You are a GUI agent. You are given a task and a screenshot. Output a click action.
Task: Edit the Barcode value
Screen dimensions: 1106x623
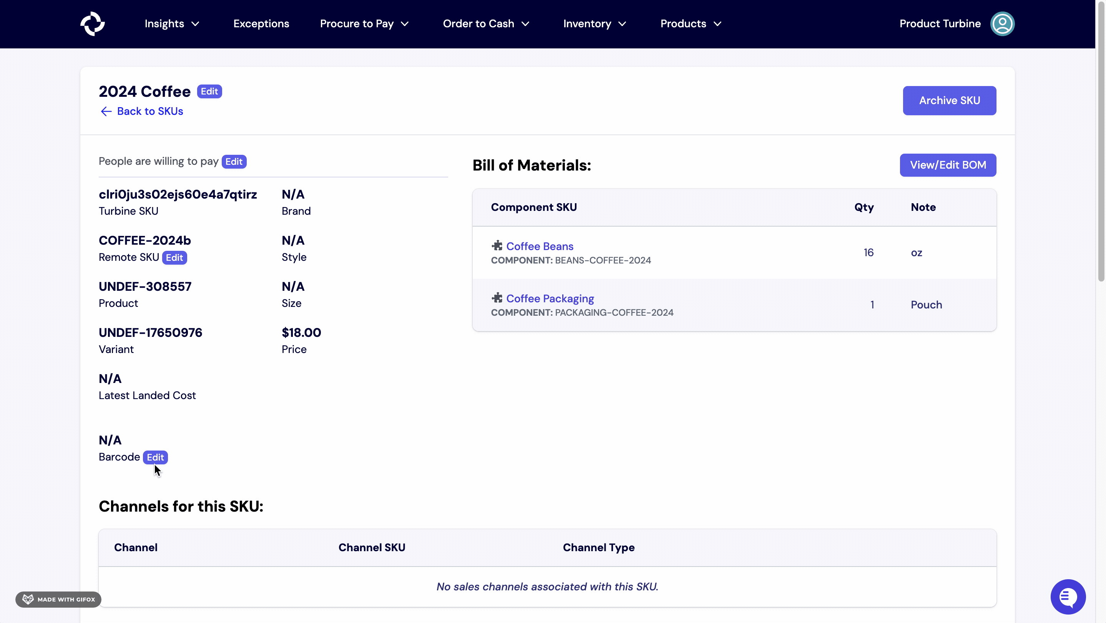click(x=155, y=457)
